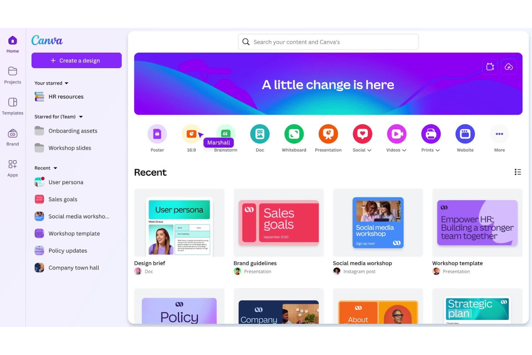Collapse the Your starred section
The height and width of the screenshot is (355, 532).
(66, 83)
